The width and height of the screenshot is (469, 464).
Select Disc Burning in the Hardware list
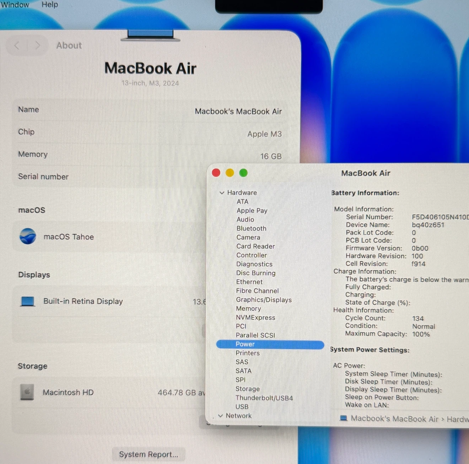[x=256, y=273]
